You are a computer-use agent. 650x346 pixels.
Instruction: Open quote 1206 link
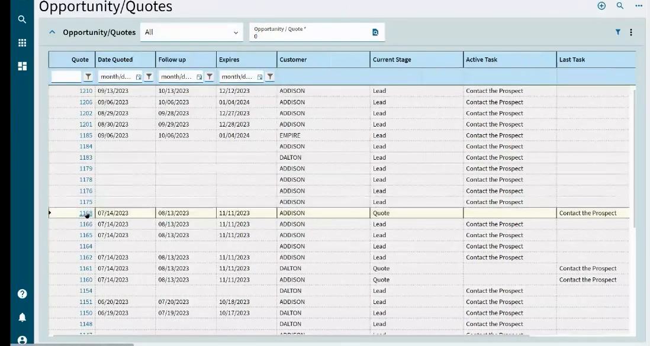[86, 102]
